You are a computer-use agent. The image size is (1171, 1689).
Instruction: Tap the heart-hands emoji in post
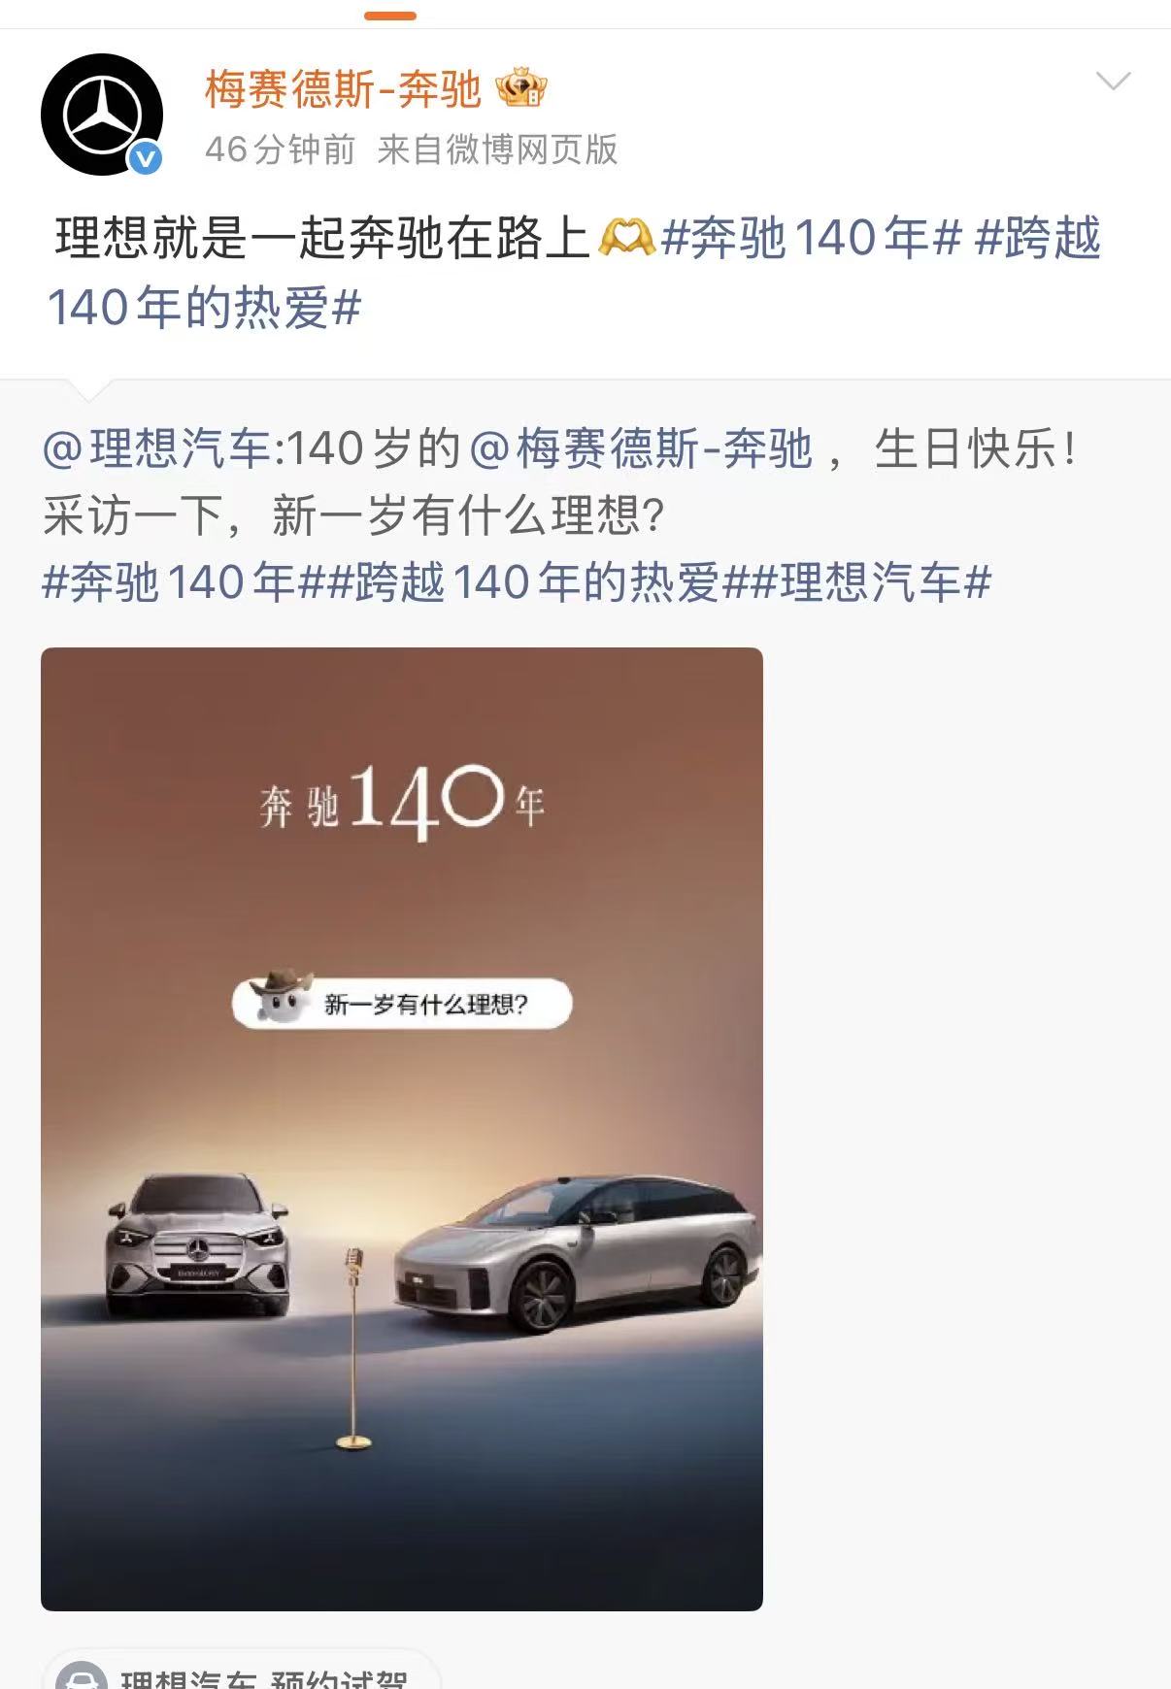tap(625, 238)
